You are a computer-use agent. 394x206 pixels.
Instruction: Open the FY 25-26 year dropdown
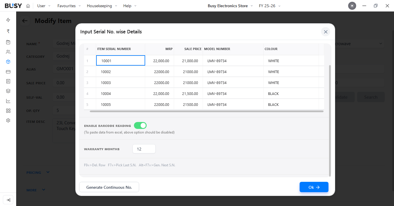270,6
